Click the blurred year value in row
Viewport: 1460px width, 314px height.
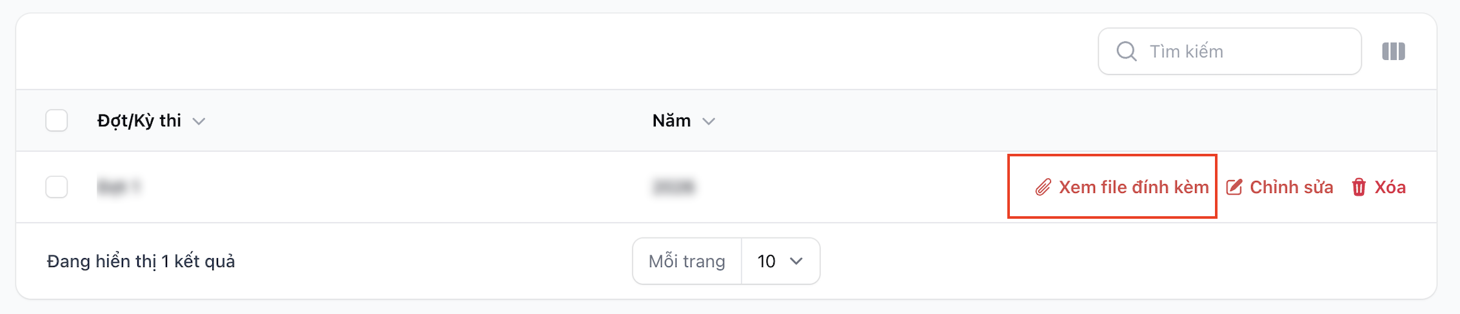[673, 187]
